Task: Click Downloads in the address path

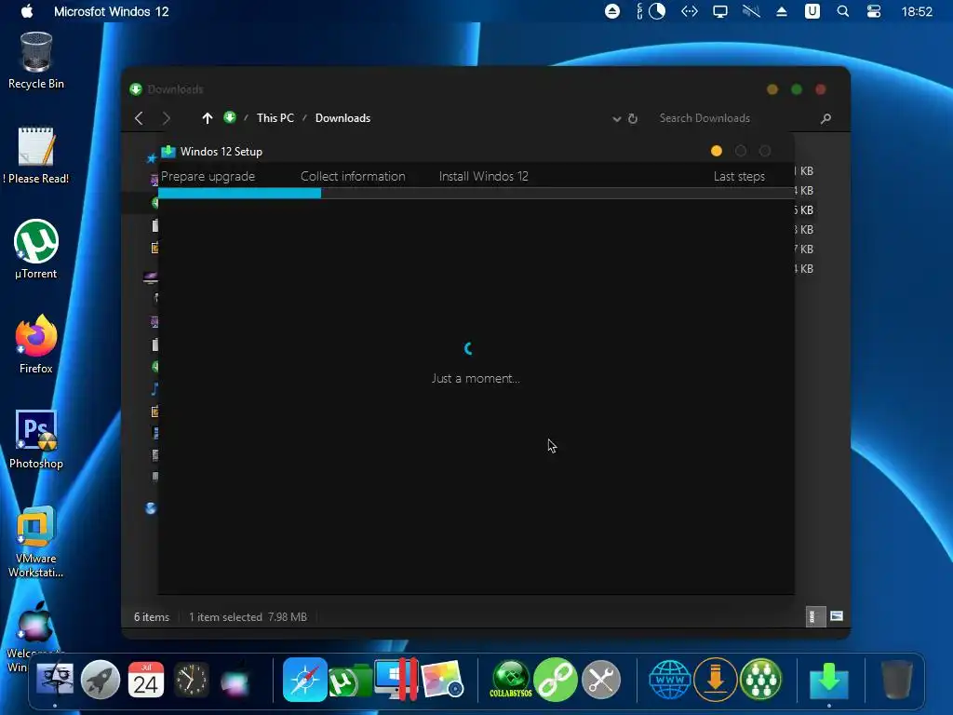Action: [342, 118]
